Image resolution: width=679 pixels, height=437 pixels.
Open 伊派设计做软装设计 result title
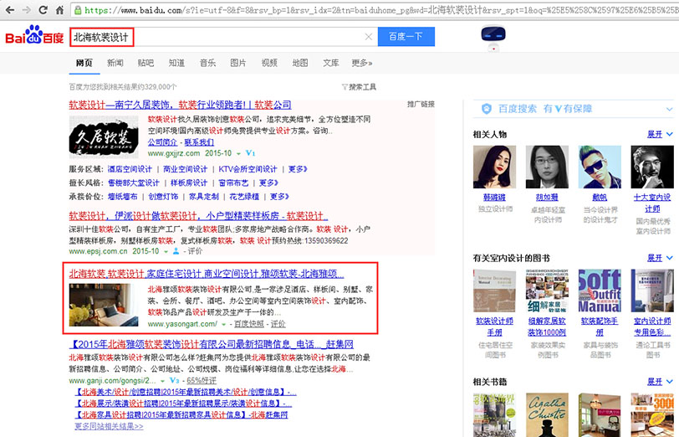(x=198, y=216)
